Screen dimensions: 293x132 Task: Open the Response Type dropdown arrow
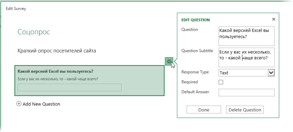tap(271, 73)
